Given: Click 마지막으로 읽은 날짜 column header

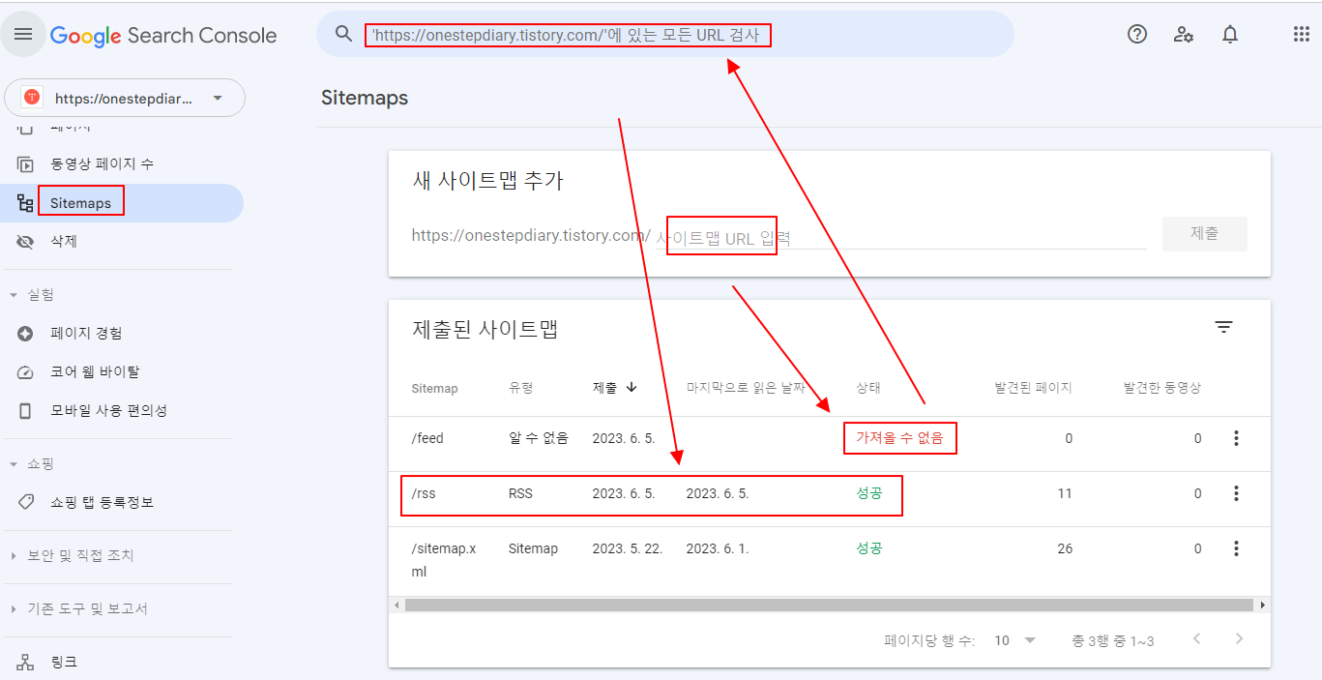Looking at the screenshot, I should click(x=746, y=388).
